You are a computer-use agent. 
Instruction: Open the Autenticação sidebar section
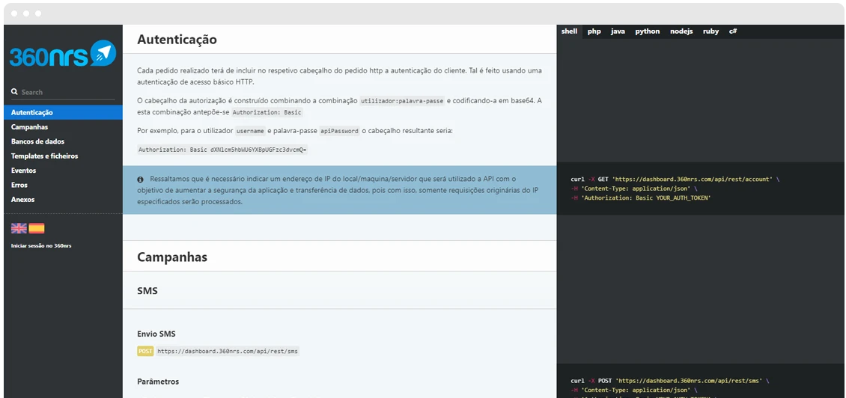click(63, 113)
